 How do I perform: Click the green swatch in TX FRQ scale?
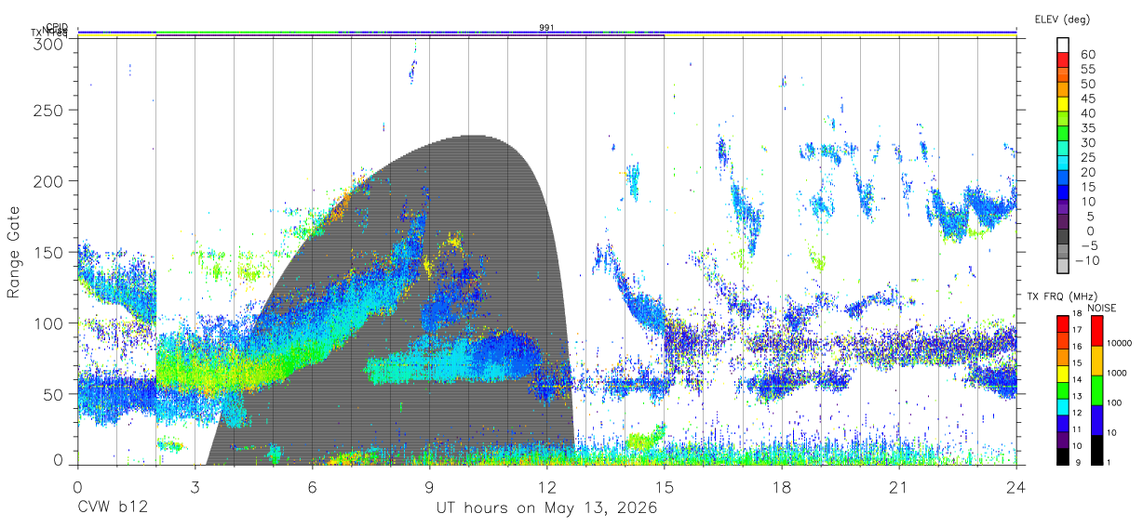click(x=1062, y=389)
